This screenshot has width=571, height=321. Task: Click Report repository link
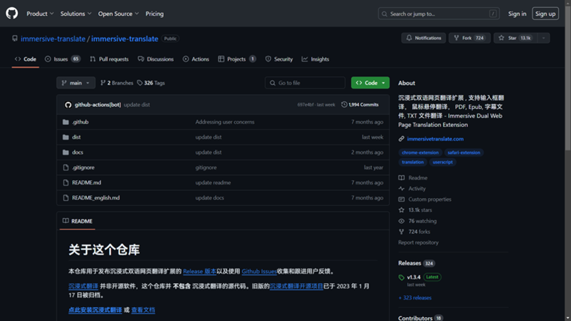(x=418, y=243)
